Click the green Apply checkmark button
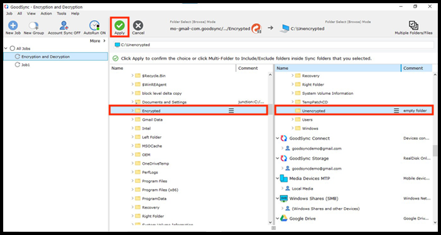This screenshot has width=441, height=235. click(120, 26)
